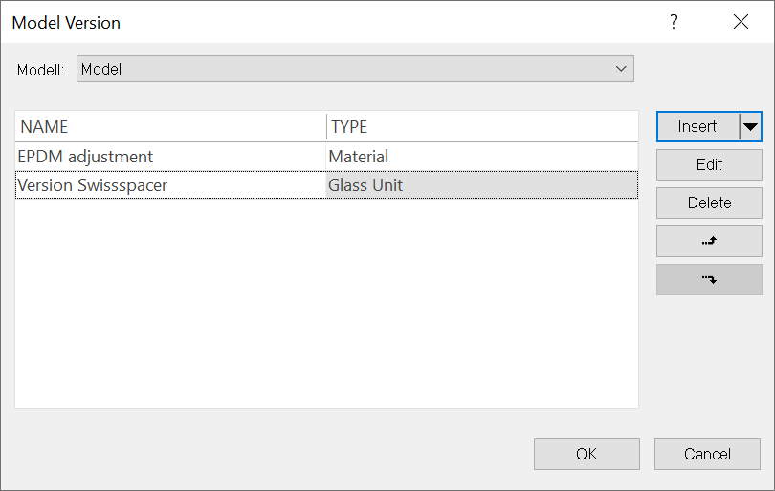Screen dimensions: 775x491
Task: Click the Cancel button
Action: (x=707, y=454)
